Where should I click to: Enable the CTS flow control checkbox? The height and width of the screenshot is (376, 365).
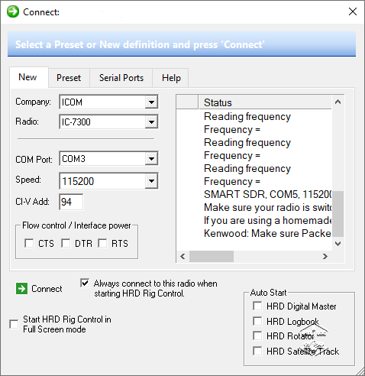click(29, 243)
